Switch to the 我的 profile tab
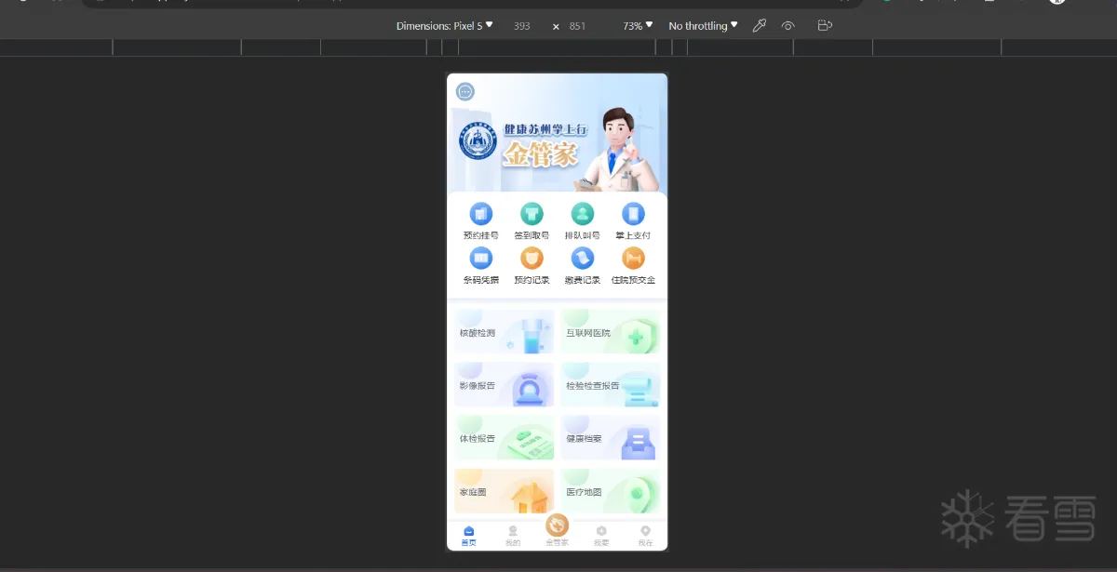Screen dimensions: 1117x572 [513, 536]
